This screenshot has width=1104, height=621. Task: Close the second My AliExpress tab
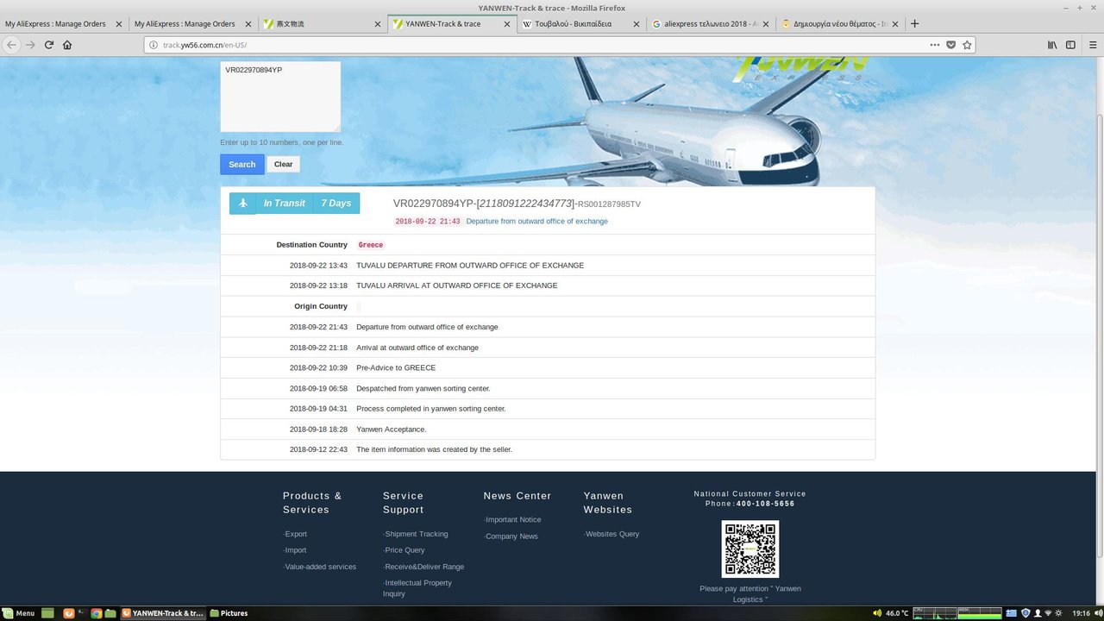(x=248, y=24)
